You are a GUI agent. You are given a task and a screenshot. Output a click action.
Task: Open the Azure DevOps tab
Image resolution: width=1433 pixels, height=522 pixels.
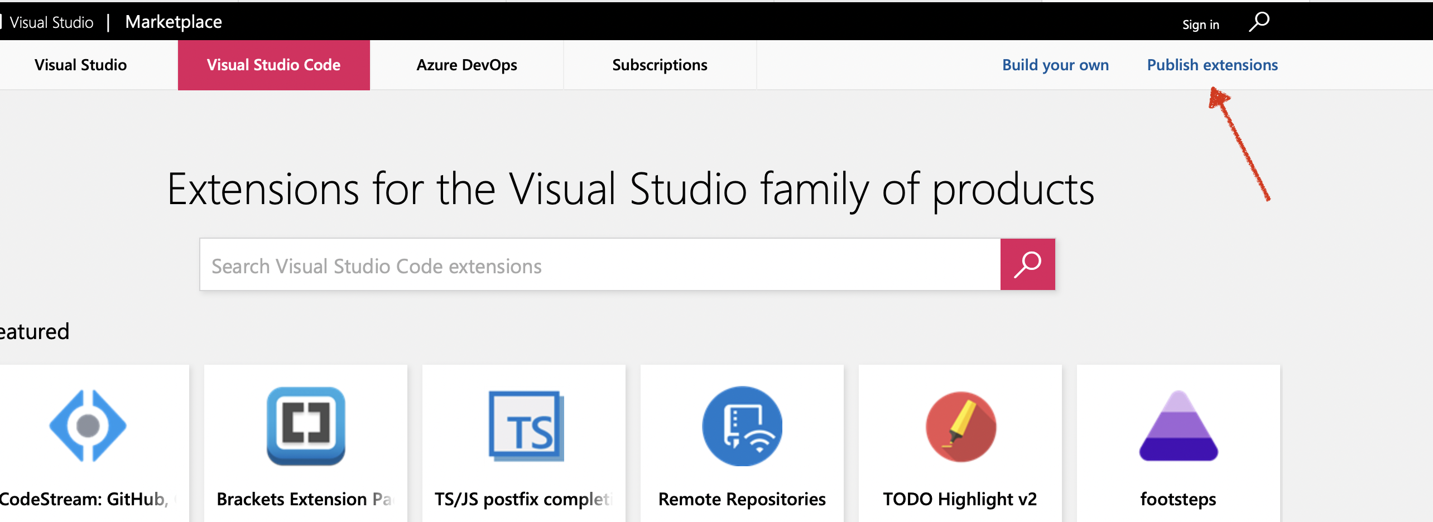click(x=467, y=65)
